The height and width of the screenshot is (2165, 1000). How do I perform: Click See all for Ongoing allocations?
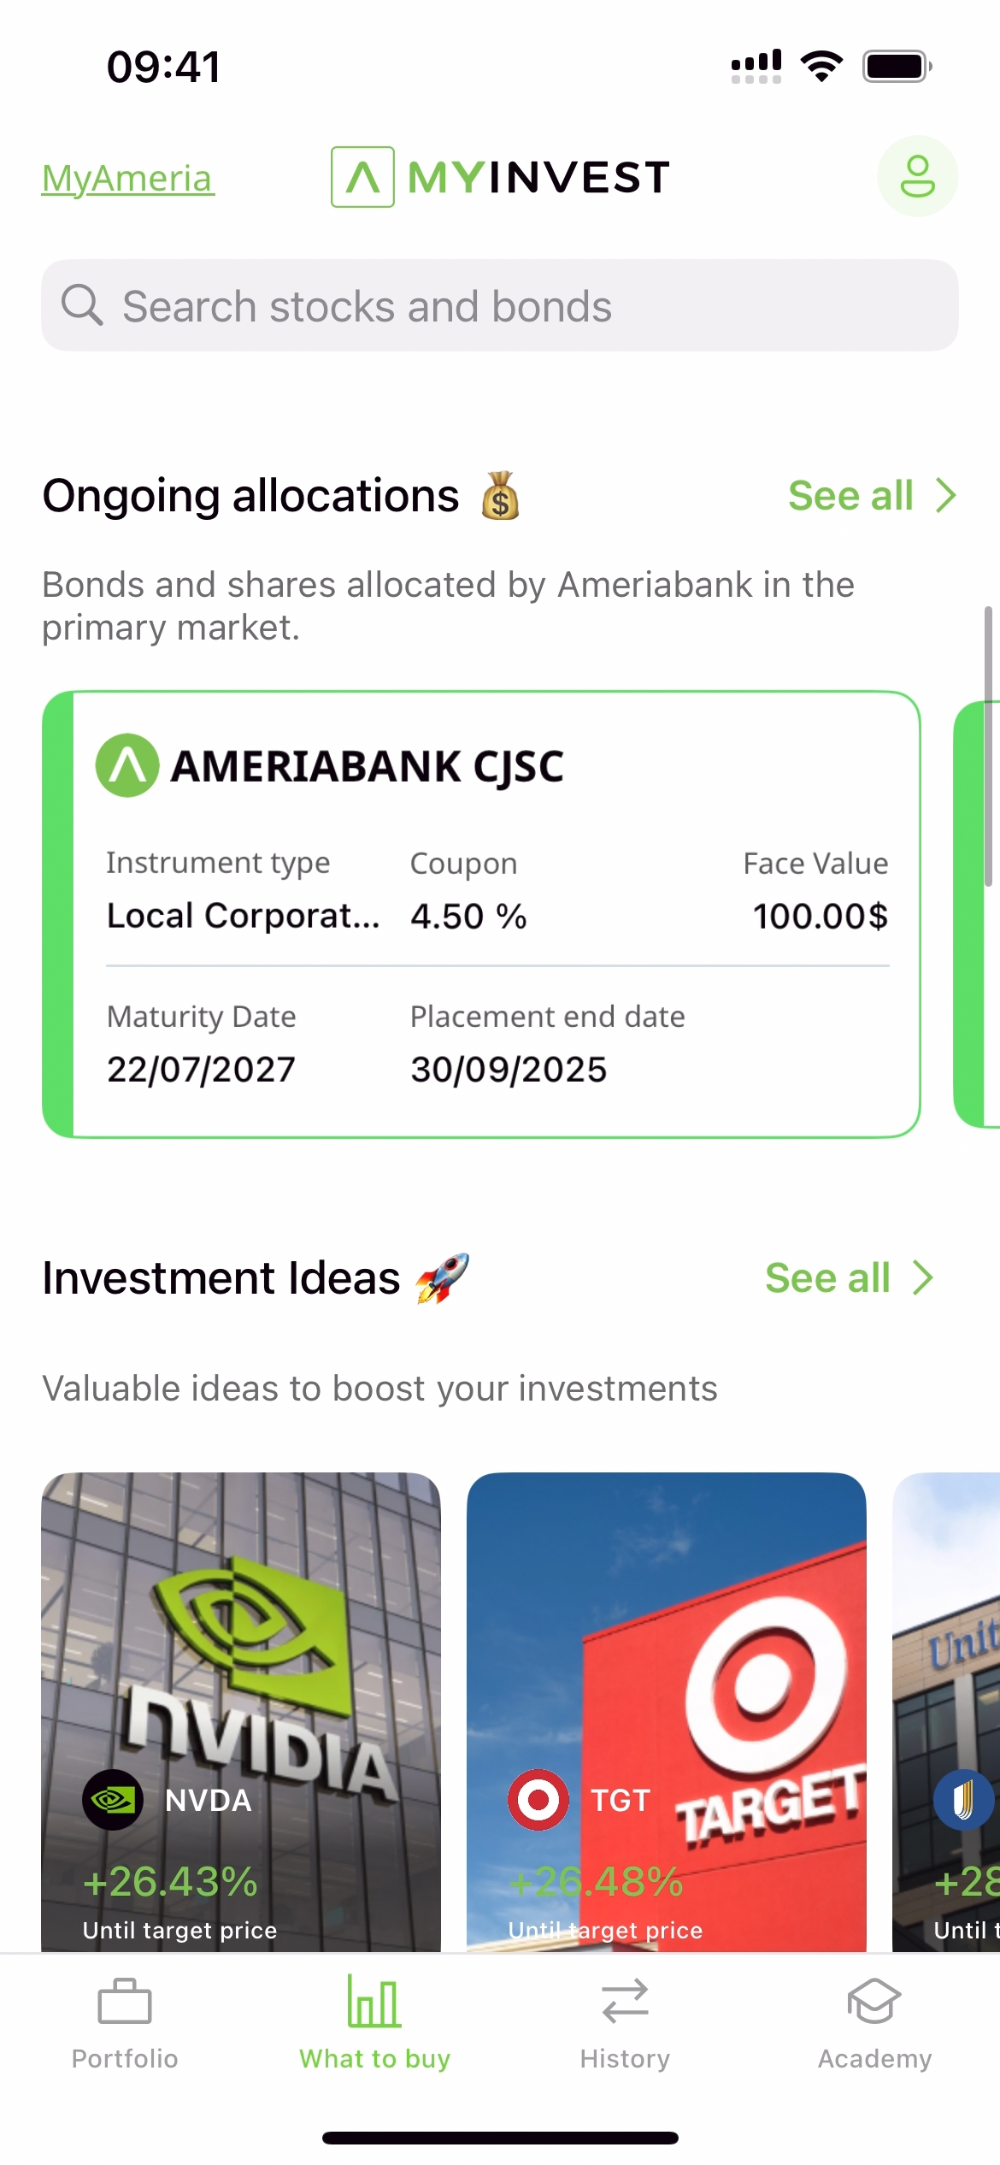(x=850, y=495)
